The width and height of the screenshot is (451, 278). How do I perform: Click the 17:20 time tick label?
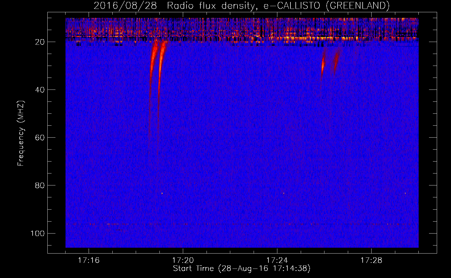coord(183,260)
